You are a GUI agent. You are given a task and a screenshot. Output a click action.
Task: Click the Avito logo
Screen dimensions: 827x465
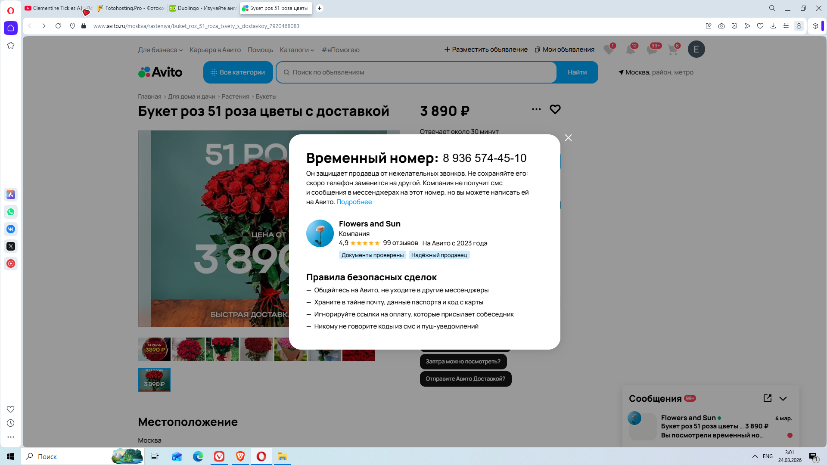[x=160, y=72]
